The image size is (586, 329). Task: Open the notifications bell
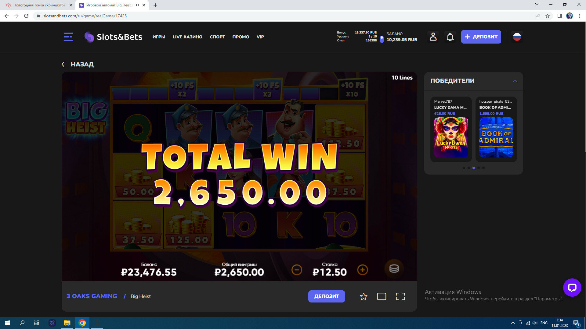[450, 37]
